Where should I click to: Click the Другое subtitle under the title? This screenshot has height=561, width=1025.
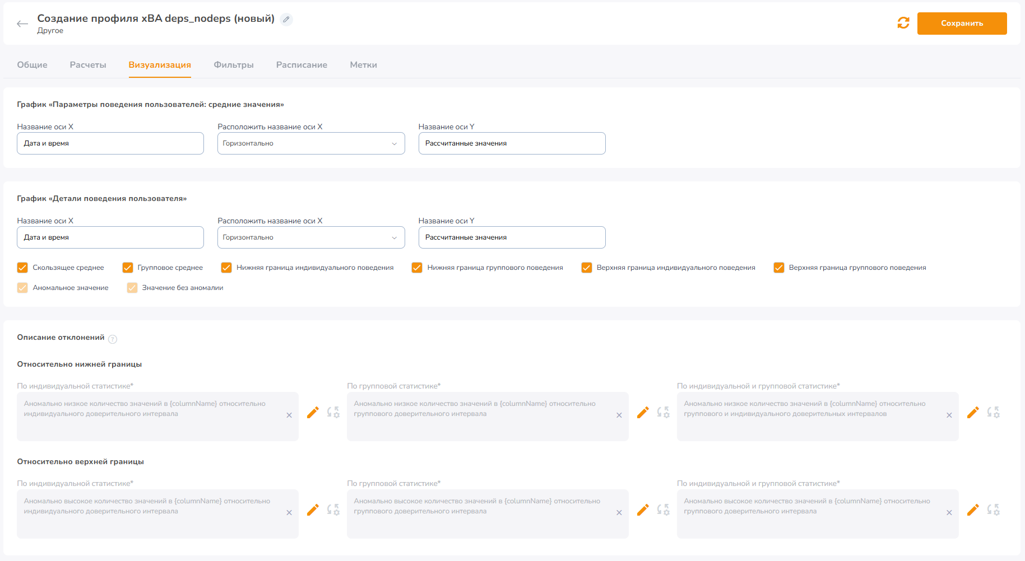(50, 31)
